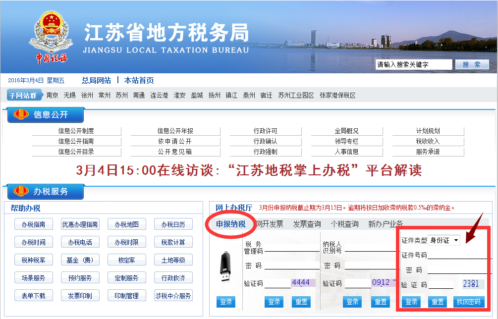The width and height of the screenshot is (498, 319).
Task: Open the 领导专栏 link
Action: pos(347,141)
